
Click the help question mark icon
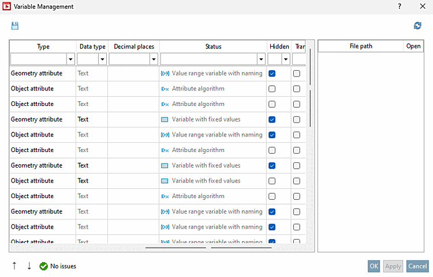400,6
